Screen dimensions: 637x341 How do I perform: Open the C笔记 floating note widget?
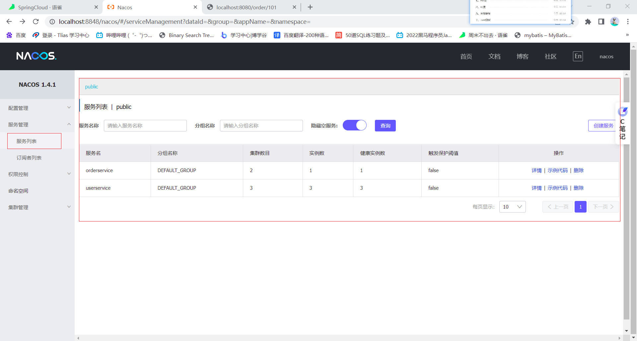tap(622, 123)
